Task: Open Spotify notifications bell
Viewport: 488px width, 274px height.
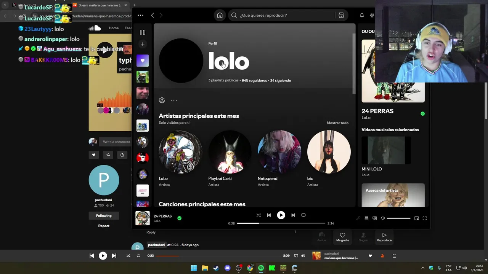Action: [x=362, y=15]
